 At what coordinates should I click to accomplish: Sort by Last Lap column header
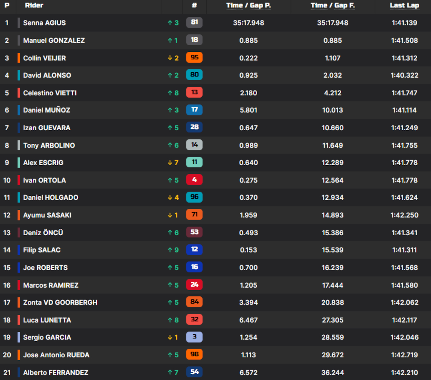(x=404, y=5)
